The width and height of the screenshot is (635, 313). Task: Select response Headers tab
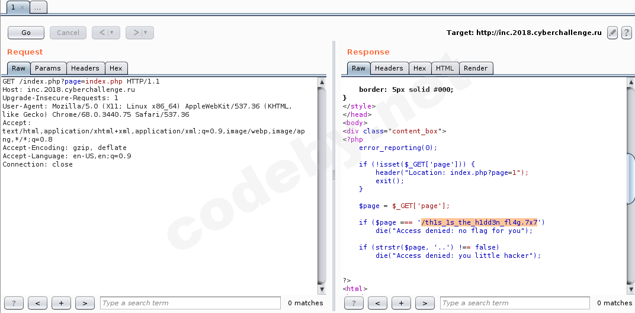pos(389,68)
